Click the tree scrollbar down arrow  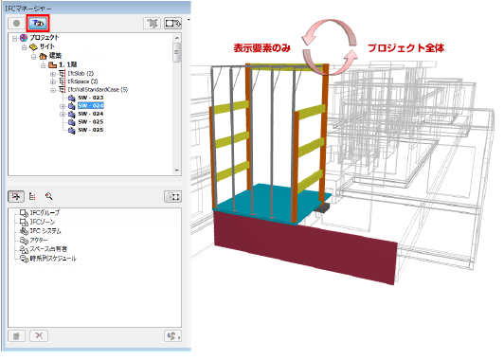click(x=177, y=171)
